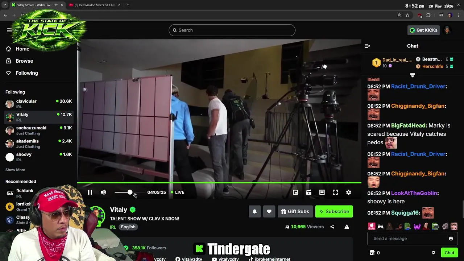Mute the Vitaly tab audio icon
The width and height of the screenshot is (464, 261).
(56, 5)
